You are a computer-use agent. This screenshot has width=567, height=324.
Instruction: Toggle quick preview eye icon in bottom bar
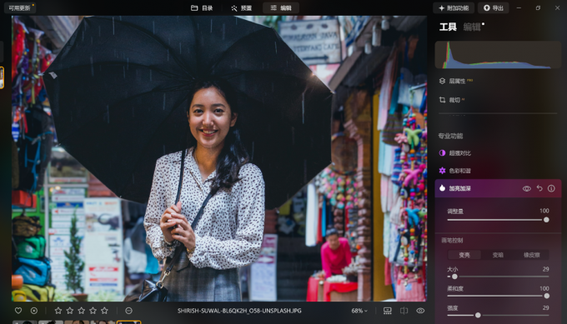click(420, 311)
